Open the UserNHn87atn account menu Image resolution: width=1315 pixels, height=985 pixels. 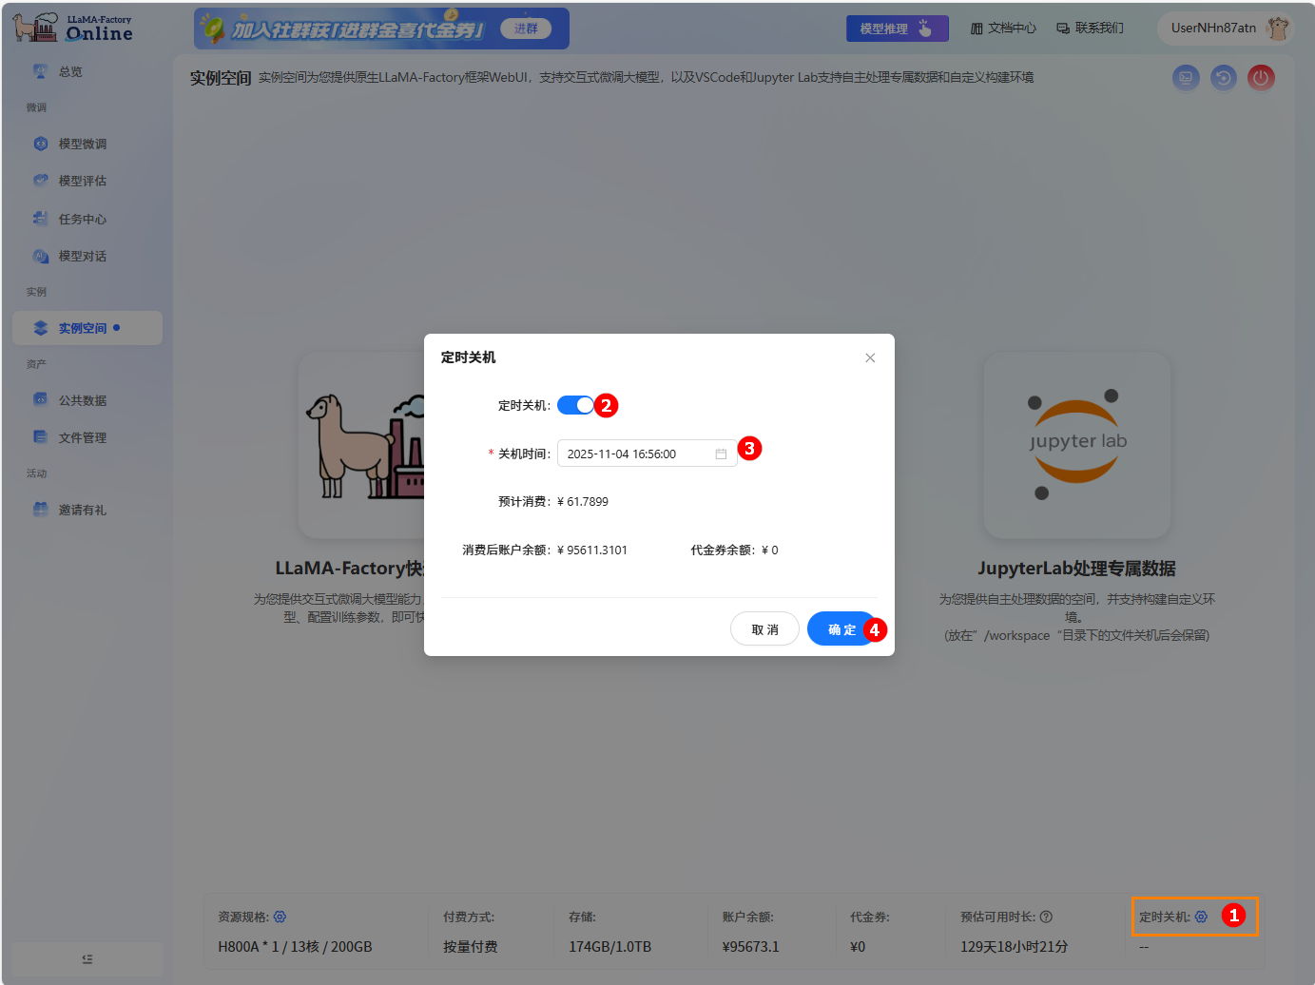coord(1220,28)
